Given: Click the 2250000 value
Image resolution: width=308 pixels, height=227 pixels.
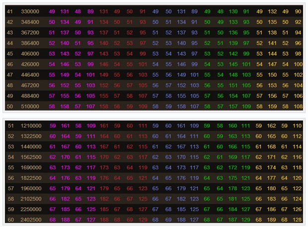Looking at the screenshot, I should pyautogui.click(x=31, y=209).
